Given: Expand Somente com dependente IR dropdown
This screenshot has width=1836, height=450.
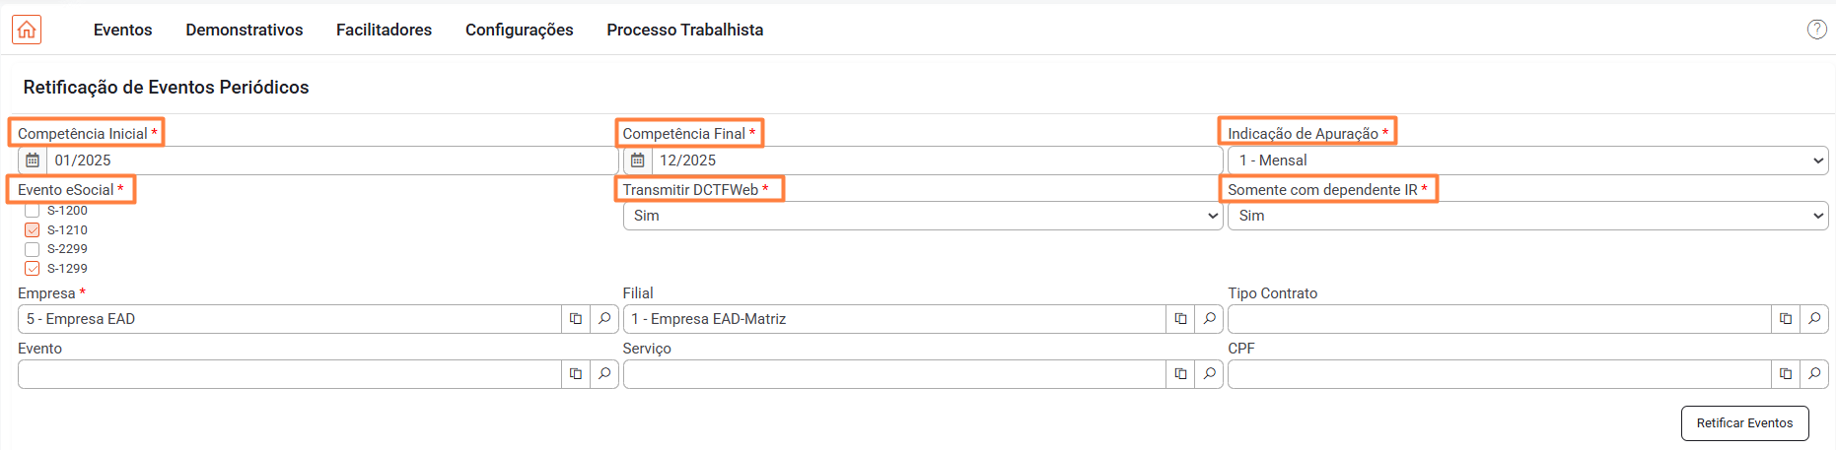Looking at the screenshot, I should pos(1526,216).
